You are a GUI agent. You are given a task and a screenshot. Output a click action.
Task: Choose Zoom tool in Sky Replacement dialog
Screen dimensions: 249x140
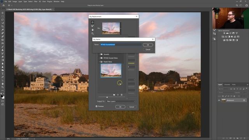(x=93, y=33)
